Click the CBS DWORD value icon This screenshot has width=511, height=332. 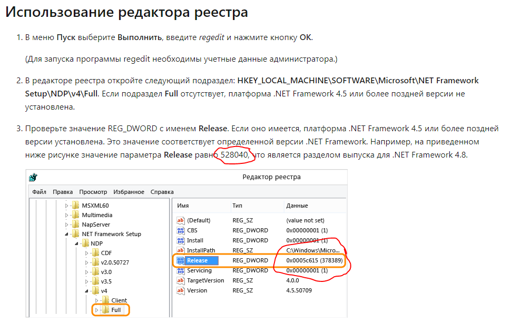point(181,231)
